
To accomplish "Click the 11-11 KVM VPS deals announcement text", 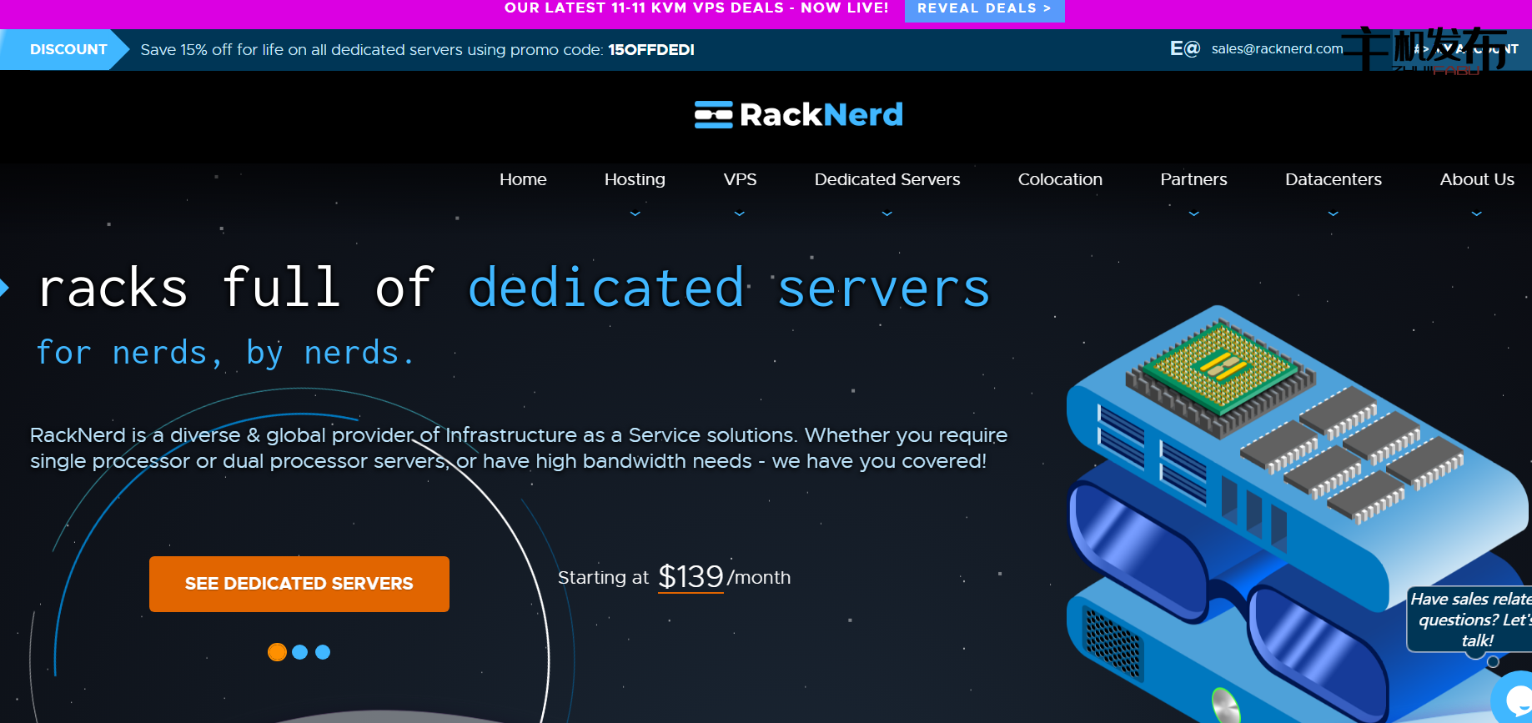I will pos(696,8).
